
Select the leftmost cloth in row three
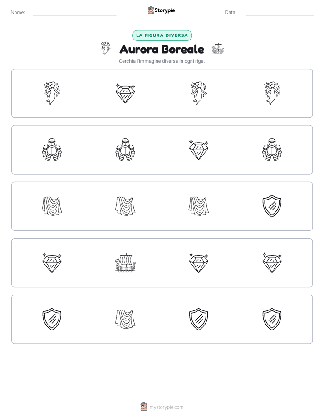pyautogui.click(x=52, y=206)
